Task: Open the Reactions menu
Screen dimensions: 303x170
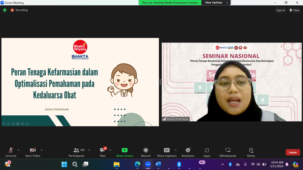Action: pyautogui.click(x=188, y=152)
